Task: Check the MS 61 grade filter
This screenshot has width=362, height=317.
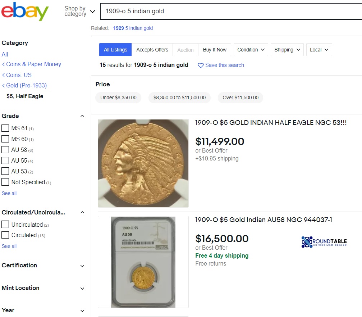Action: 5,128
